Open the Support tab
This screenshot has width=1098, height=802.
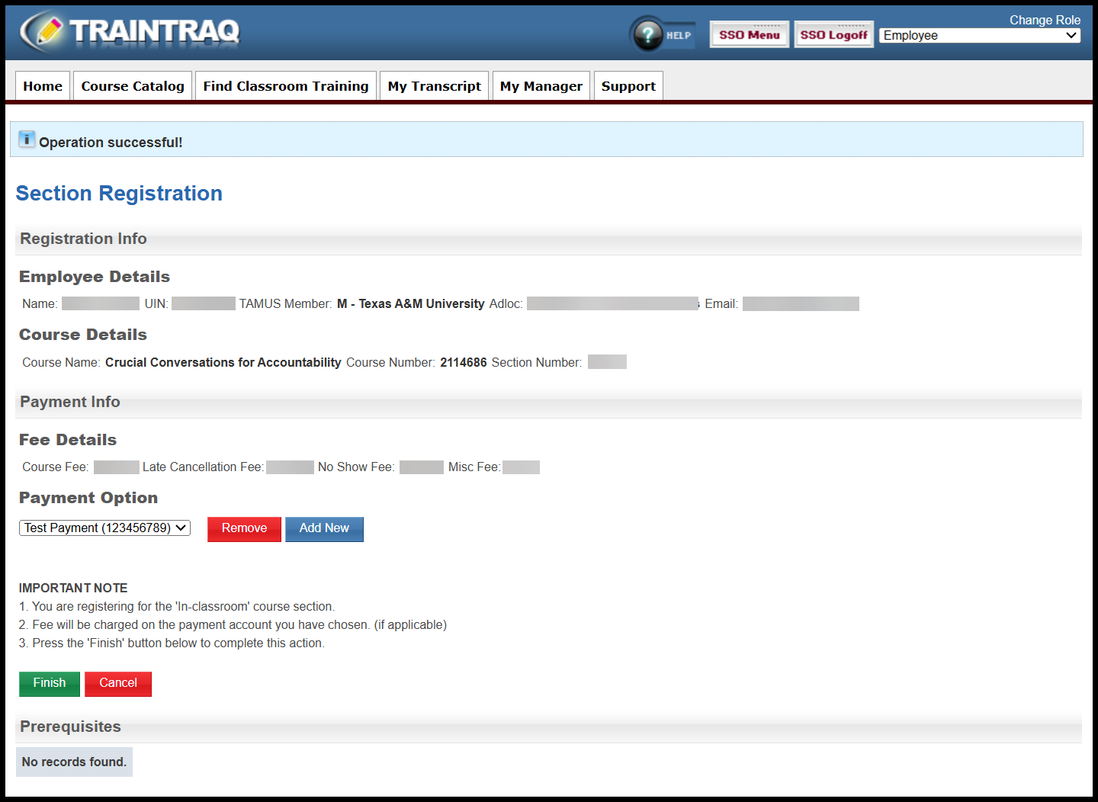[x=628, y=85]
